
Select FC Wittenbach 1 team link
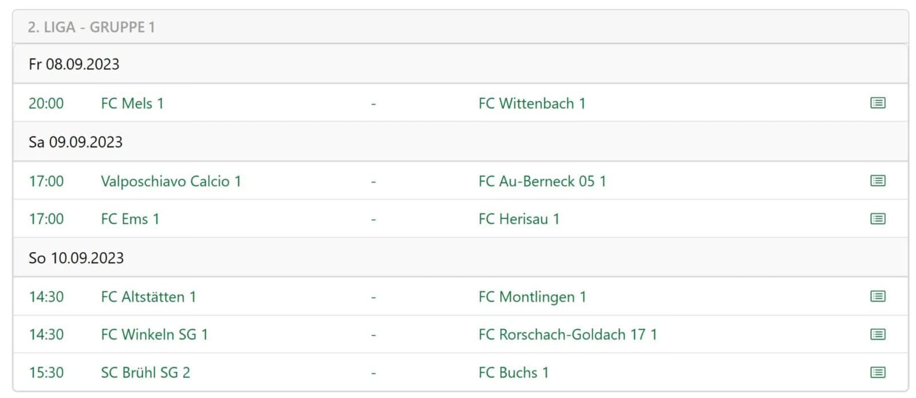point(532,104)
